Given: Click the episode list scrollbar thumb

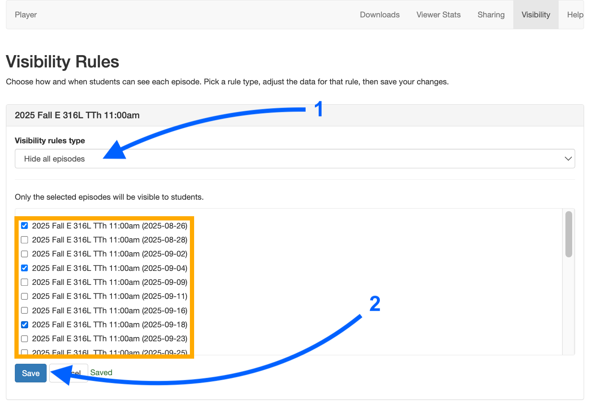Looking at the screenshot, I should 568,234.
